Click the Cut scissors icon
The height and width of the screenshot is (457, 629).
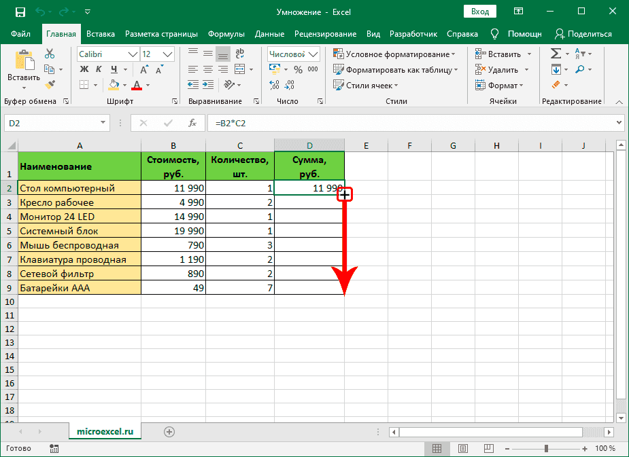(x=50, y=54)
